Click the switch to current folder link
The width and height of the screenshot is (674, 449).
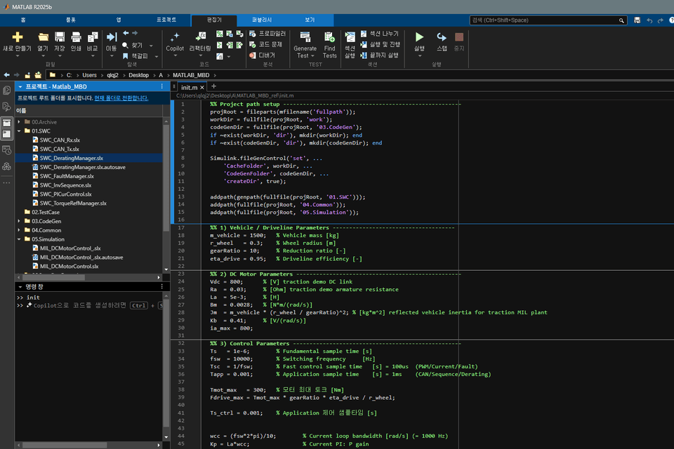[x=121, y=98]
